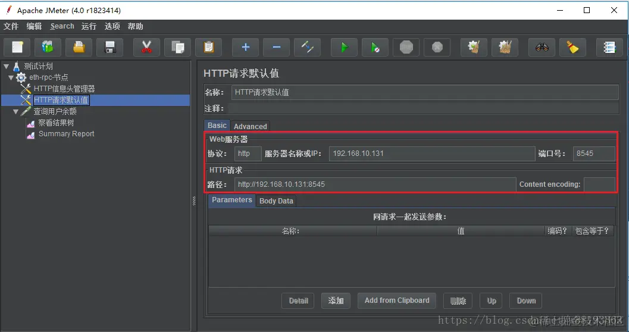629x332 pixels.
Task: Open the function helper list icon
Action: (x=609, y=48)
